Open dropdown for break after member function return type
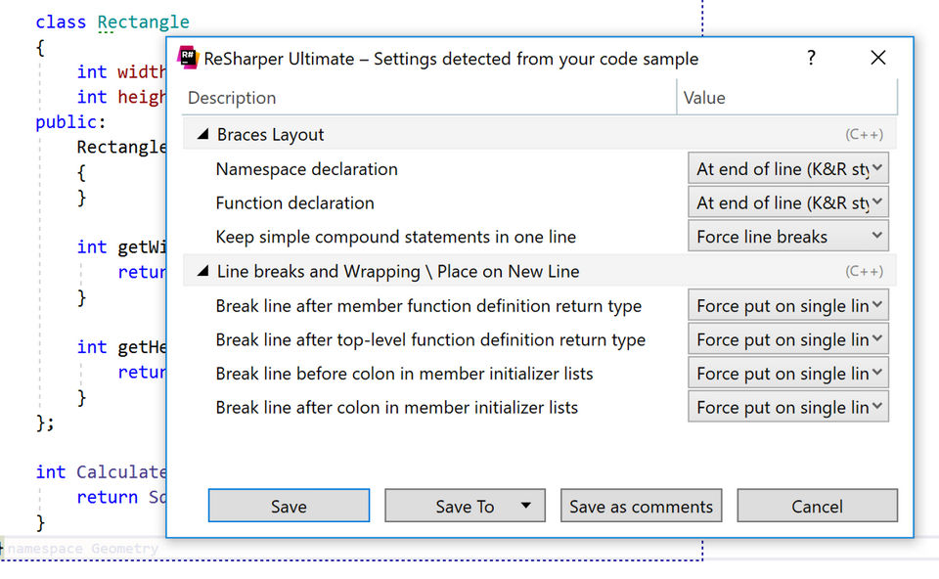The width and height of the screenshot is (939, 579). click(x=788, y=306)
